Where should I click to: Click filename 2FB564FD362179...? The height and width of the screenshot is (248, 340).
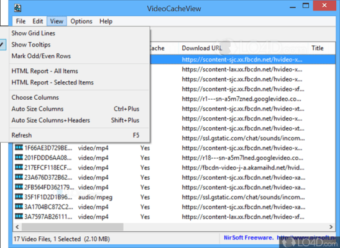pyautogui.click(x=49, y=187)
